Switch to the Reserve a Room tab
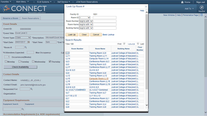Viewport: 207px width, 116px height. 11,18
